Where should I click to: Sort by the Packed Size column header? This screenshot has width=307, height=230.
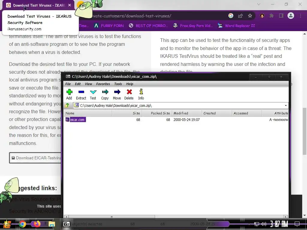pyautogui.click(x=156, y=113)
